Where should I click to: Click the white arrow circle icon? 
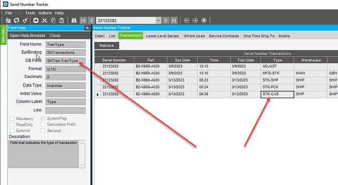click(x=36, y=21)
